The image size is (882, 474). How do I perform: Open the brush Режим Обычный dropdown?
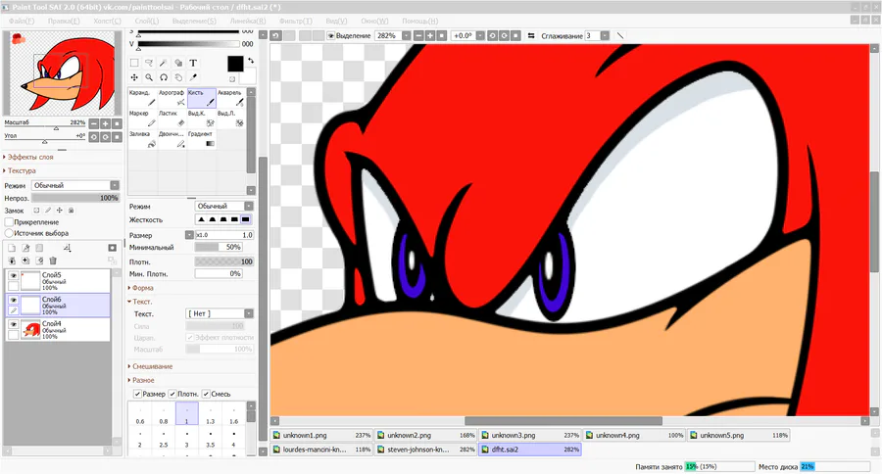click(x=224, y=206)
